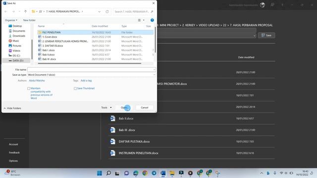Open Feedback in Word backstage sidebar

(14, 153)
